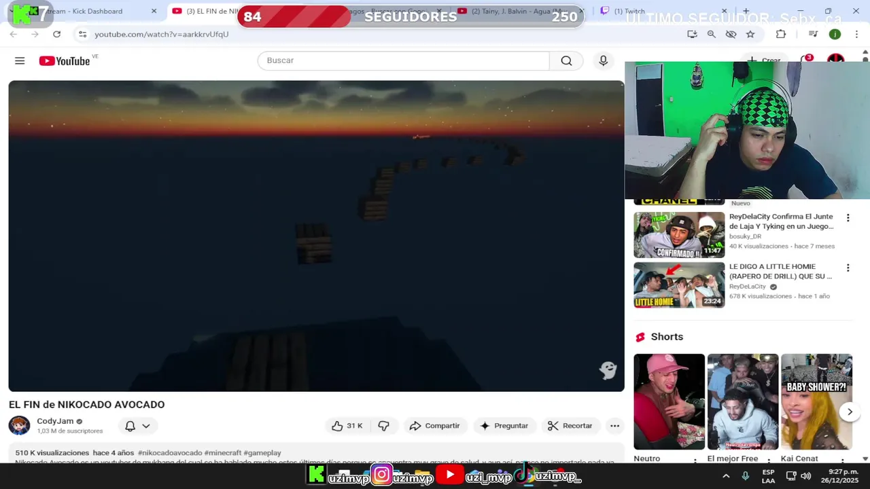
Task: Click the #minecraft hashtag
Action: (222, 453)
